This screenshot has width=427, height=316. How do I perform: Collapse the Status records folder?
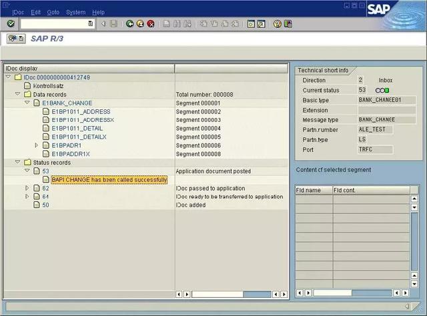18,162
